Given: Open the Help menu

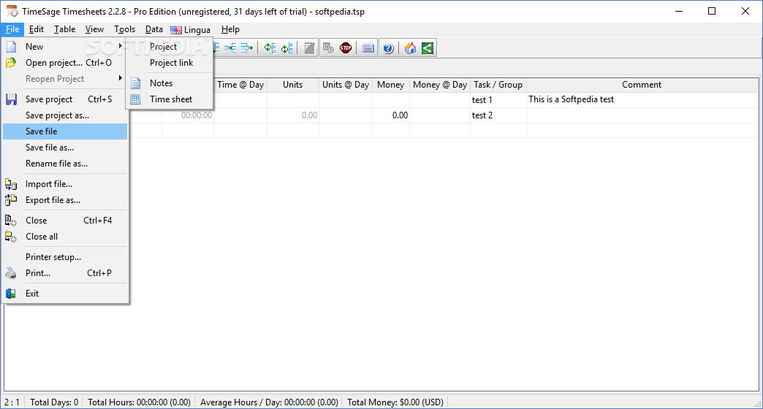Looking at the screenshot, I should pyautogui.click(x=230, y=29).
